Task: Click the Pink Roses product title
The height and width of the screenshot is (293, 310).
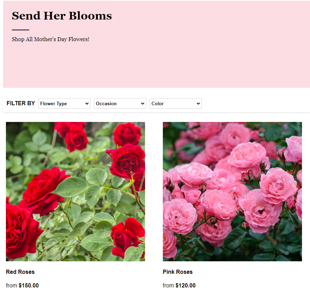Action: tap(177, 272)
